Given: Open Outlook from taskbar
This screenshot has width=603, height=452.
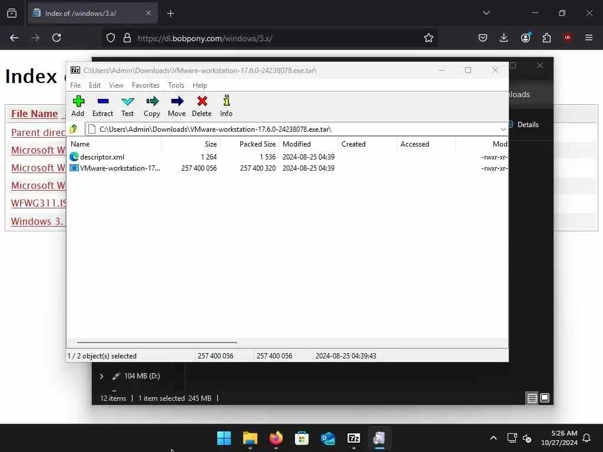Looking at the screenshot, I should pos(327,438).
